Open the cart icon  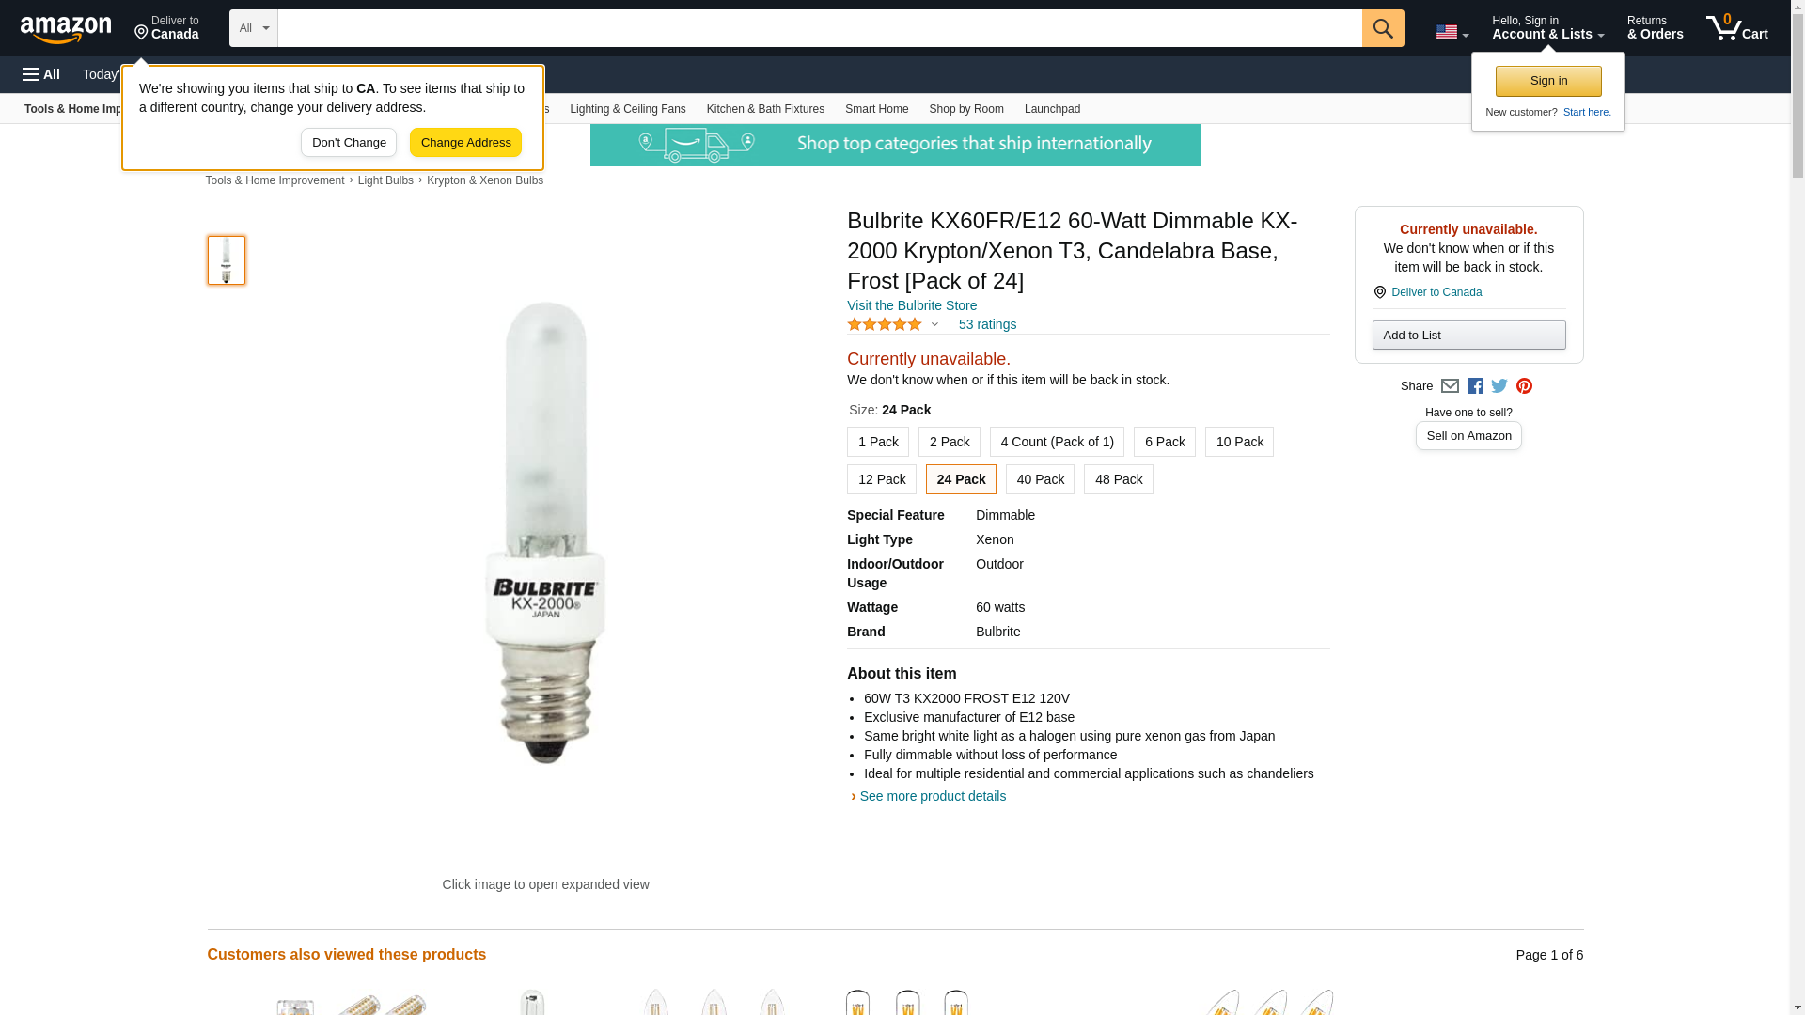pos(1737,28)
